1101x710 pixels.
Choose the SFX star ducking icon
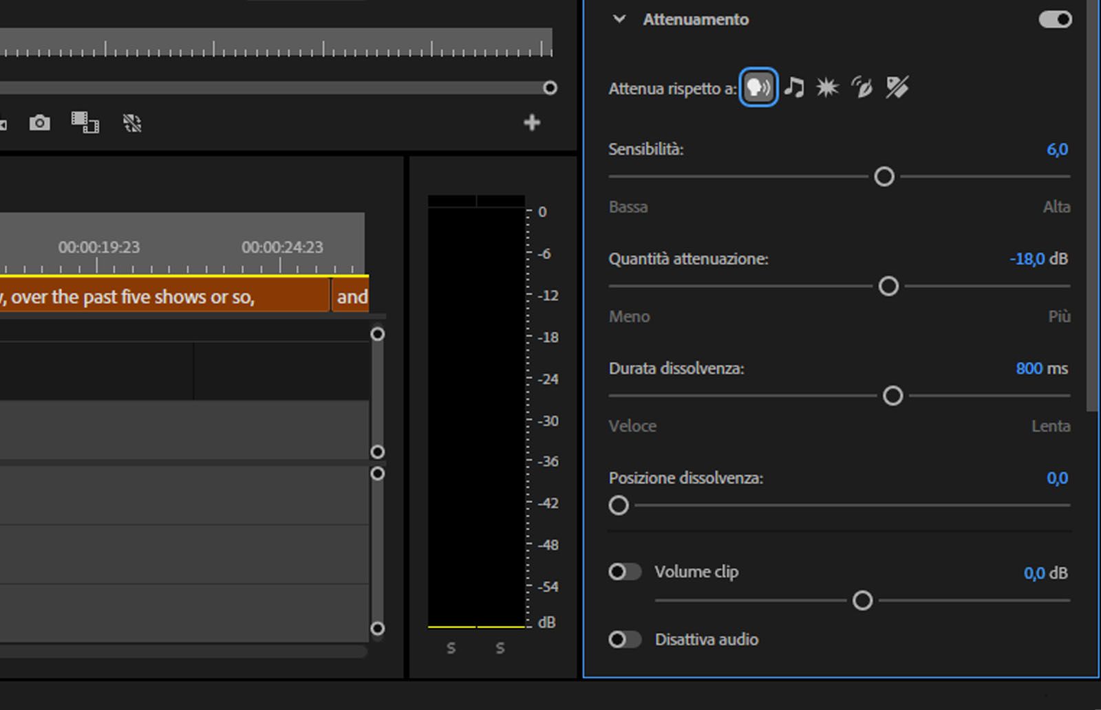point(827,87)
